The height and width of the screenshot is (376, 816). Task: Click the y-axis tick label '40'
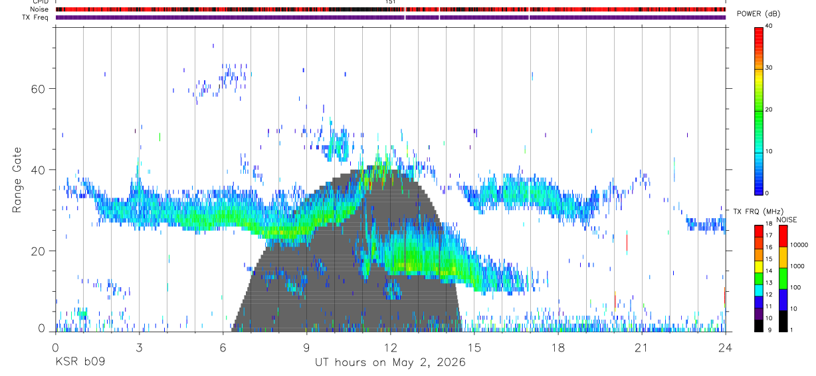[x=39, y=170]
